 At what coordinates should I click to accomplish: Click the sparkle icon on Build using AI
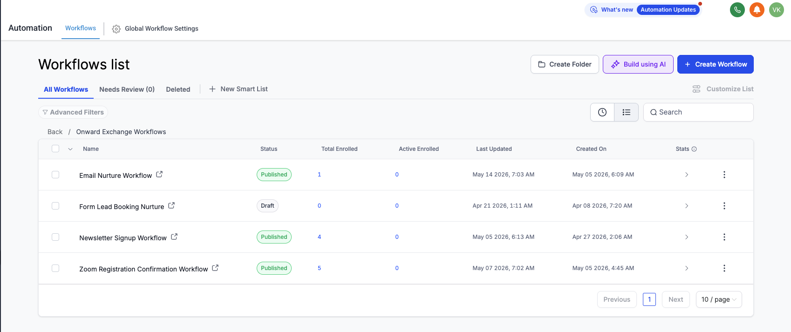(x=615, y=64)
